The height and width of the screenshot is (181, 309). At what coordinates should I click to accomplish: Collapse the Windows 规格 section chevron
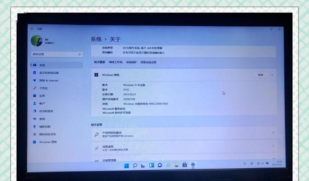[272, 75]
